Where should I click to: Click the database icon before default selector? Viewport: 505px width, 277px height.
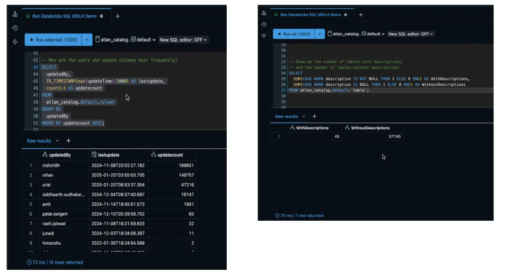coord(133,40)
